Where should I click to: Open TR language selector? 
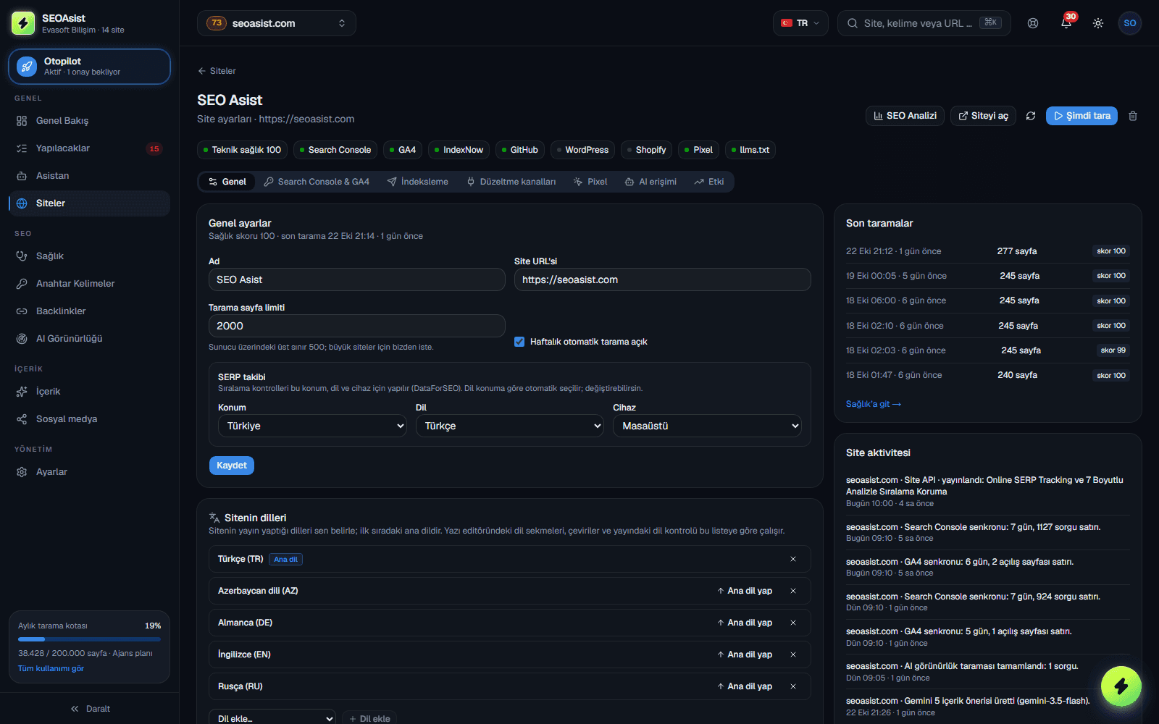[800, 23]
